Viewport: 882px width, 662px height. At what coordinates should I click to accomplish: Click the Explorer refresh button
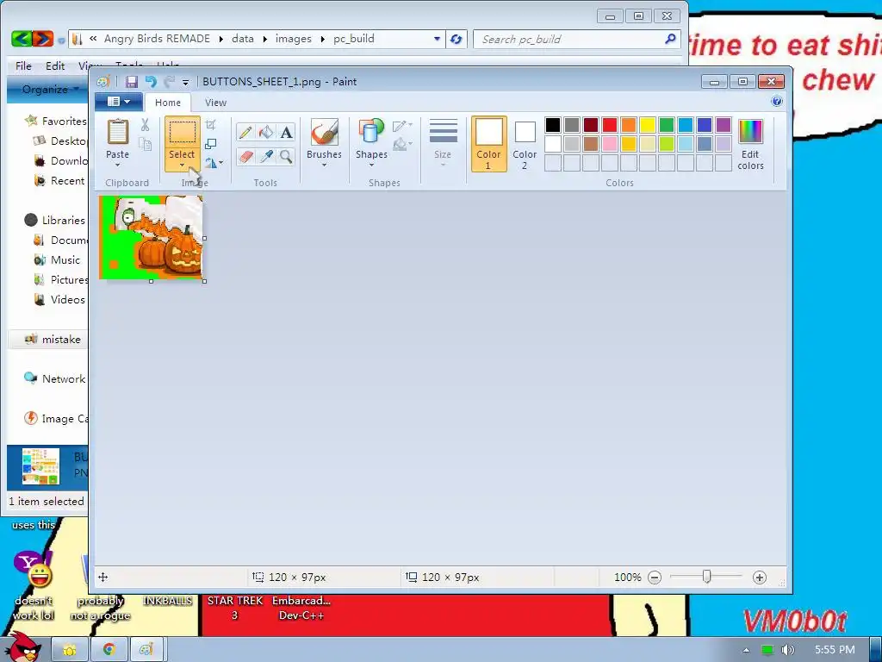[457, 39]
